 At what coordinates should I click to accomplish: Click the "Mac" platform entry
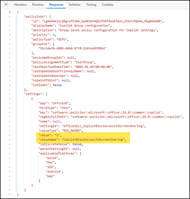pos(50,162)
